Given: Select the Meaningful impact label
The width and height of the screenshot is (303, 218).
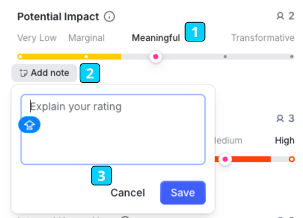Looking at the screenshot, I should click(156, 38).
